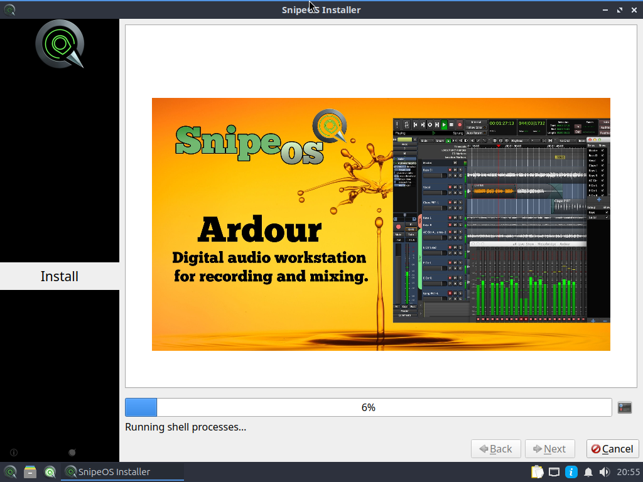Click the 'Running shell processes...' status text
Viewport: 643px width, 482px height.
pyautogui.click(x=186, y=427)
